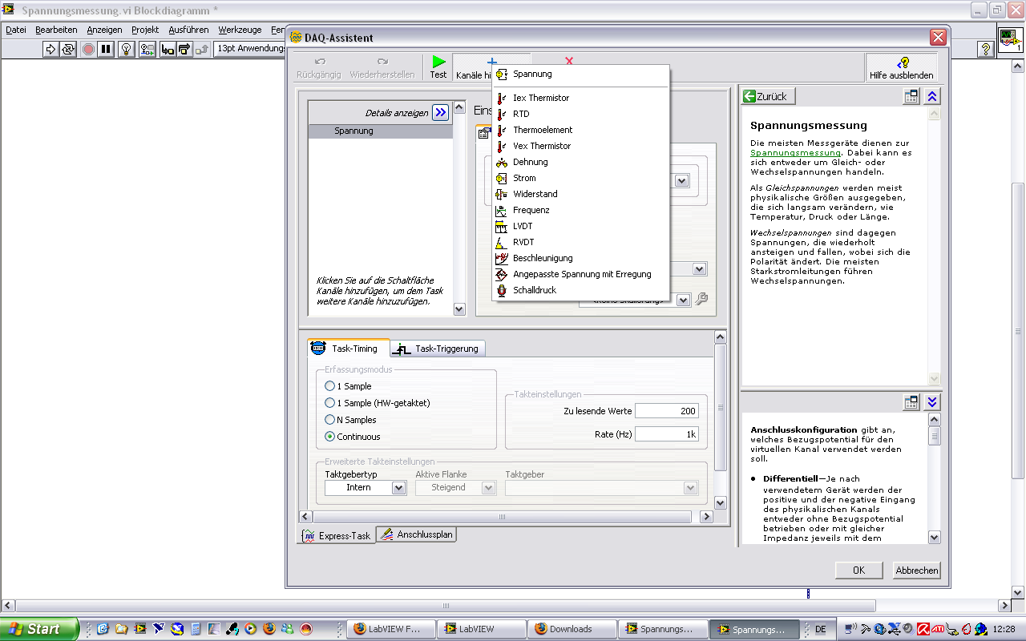1026x641 pixels.
Task: Choose Schalldruck from the menu
Action: coord(580,290)
